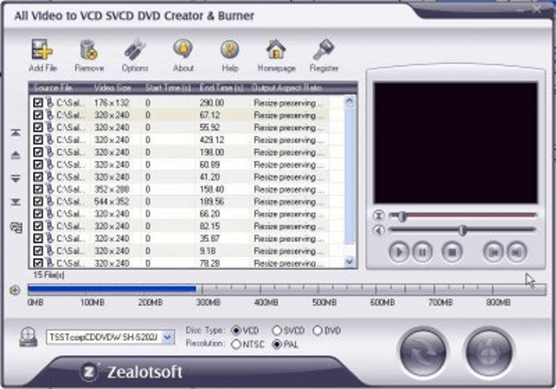Uncheck the file with end time 55.92

point(38,127)
